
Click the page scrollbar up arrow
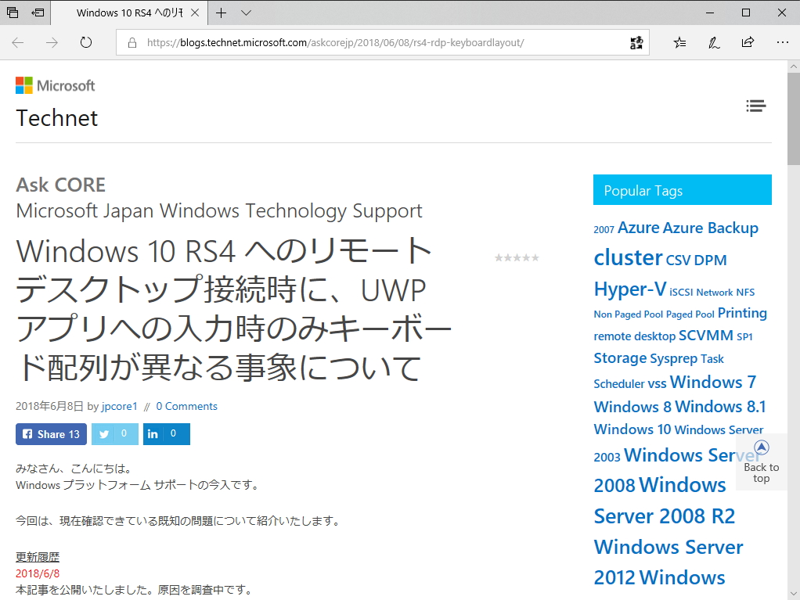(794, 66)
